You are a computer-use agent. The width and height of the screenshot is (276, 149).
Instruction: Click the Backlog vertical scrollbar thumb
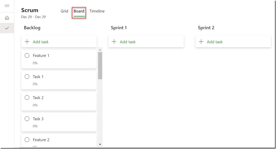point(100,65)
